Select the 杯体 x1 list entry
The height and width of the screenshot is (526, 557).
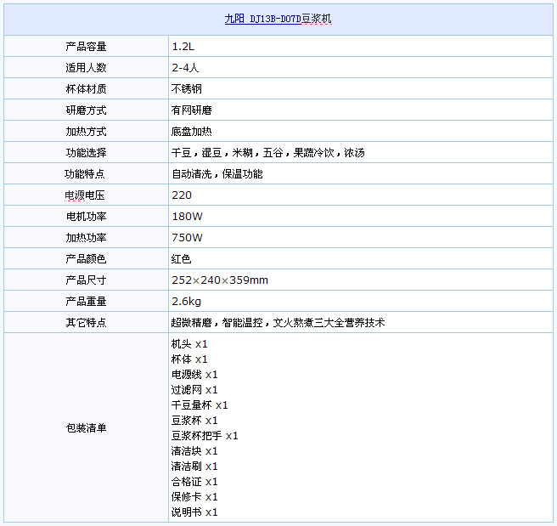point(189,359)
